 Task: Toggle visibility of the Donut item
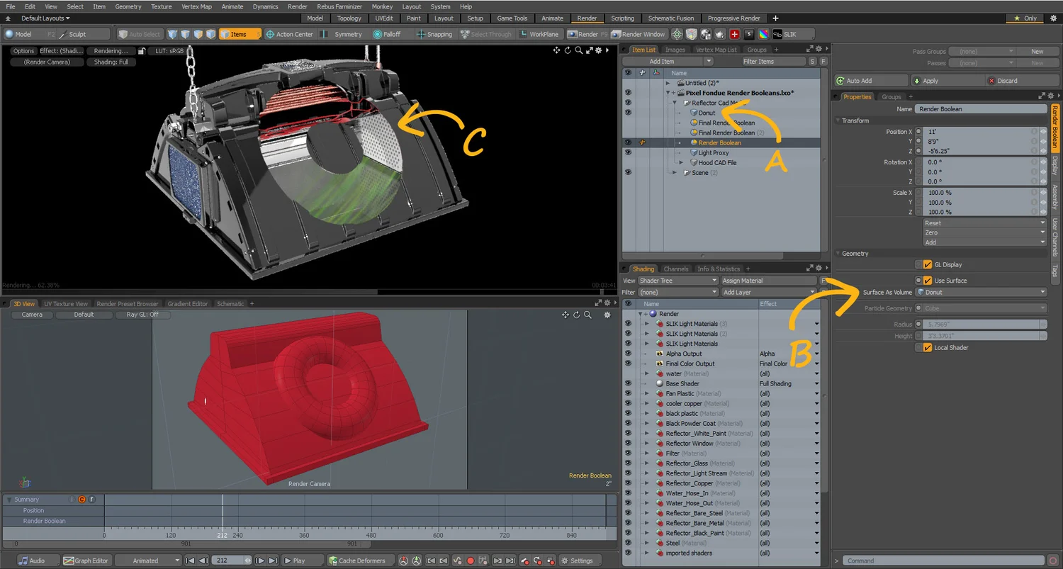pyautogui.click(x=628, y=112)
